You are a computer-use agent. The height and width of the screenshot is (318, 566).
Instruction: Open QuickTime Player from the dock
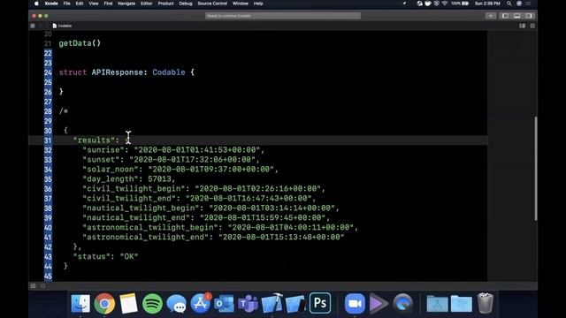click(x=403, y=304)
